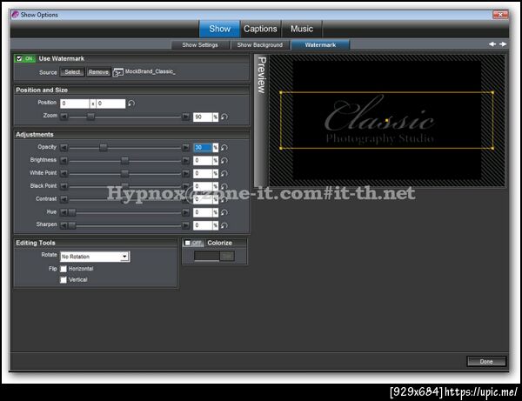
Task: Check the Flip Horizontal checkbox
Action: click(x=64, y=269)
